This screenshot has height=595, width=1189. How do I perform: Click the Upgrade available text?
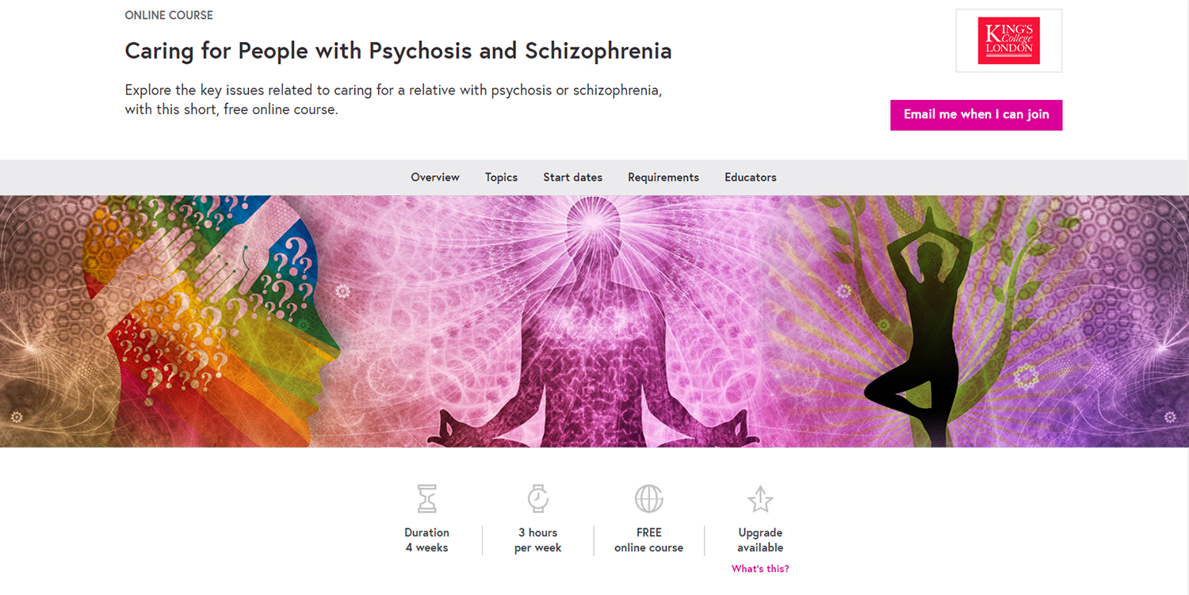point(760,540)
